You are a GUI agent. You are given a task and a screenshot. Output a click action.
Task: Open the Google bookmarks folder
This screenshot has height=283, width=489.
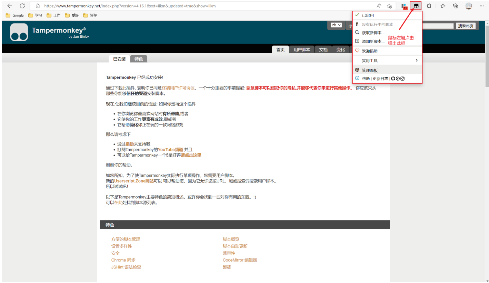tap(15, 15)
